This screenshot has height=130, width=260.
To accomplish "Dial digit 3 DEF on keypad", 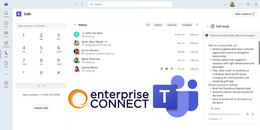I will [58, 36].
